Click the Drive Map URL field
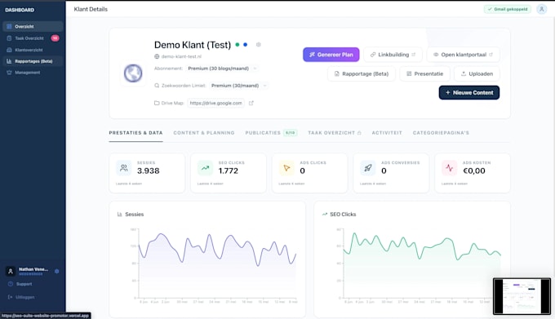The width and height of the screenshot is (555, 319). pyautogui.click(x=216, y=103)
